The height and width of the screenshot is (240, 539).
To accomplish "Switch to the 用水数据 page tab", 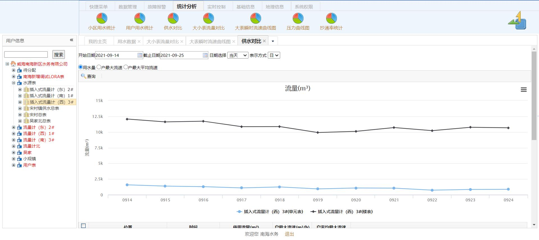I will tap(126, 41).
